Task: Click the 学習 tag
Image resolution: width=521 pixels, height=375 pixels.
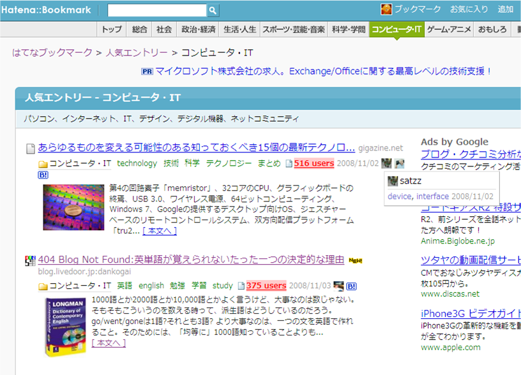Action: [x=199, y=286]
